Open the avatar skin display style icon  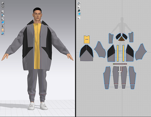click(3, 30)
